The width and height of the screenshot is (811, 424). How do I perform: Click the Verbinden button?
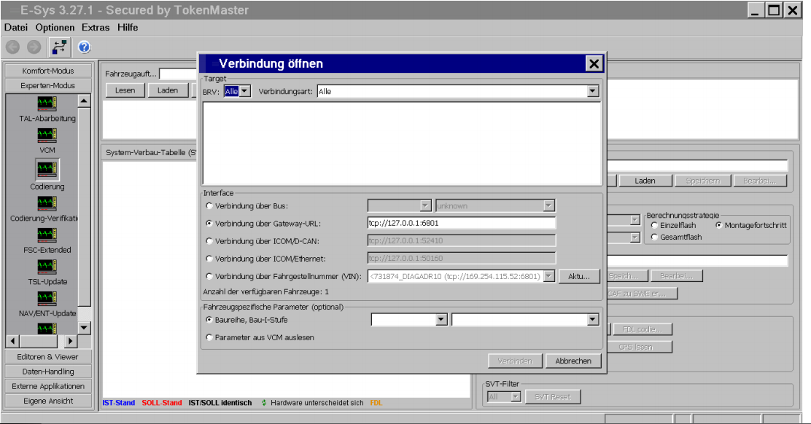point(515,361)
